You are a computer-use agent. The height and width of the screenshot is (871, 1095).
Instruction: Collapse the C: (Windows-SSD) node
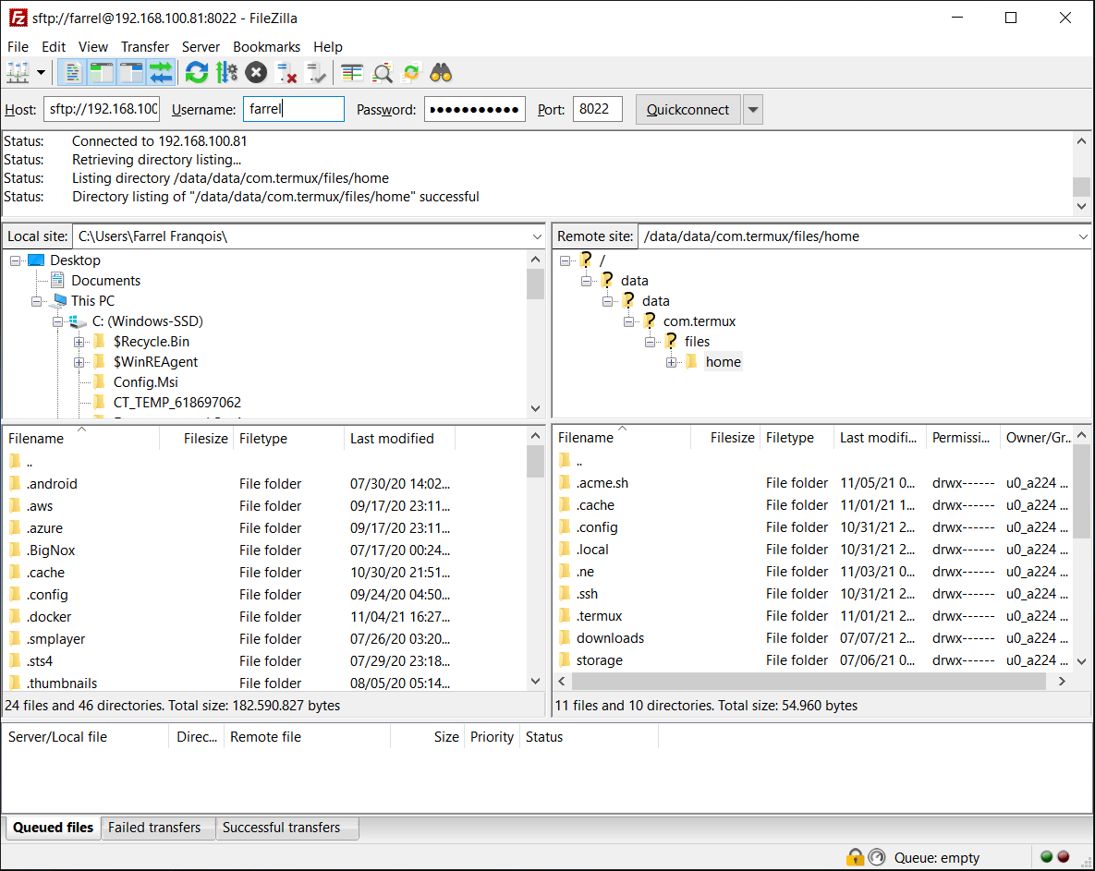click(x=58, y=321)
